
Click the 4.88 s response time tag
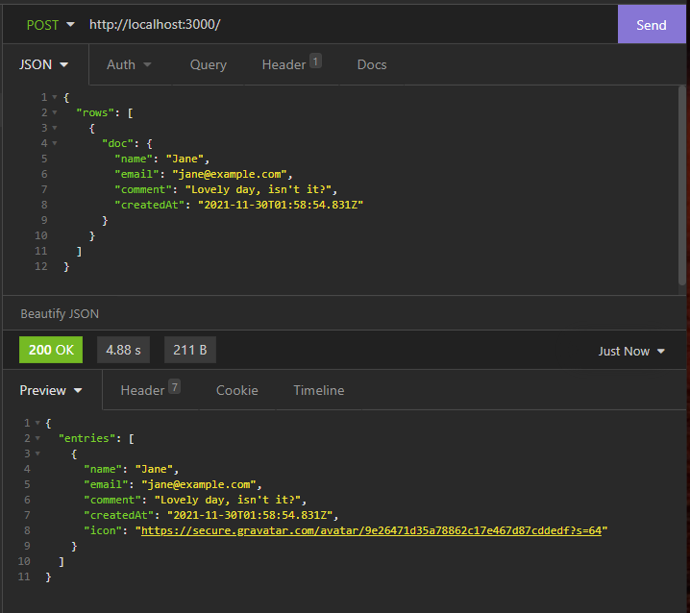tap(123, 350)
